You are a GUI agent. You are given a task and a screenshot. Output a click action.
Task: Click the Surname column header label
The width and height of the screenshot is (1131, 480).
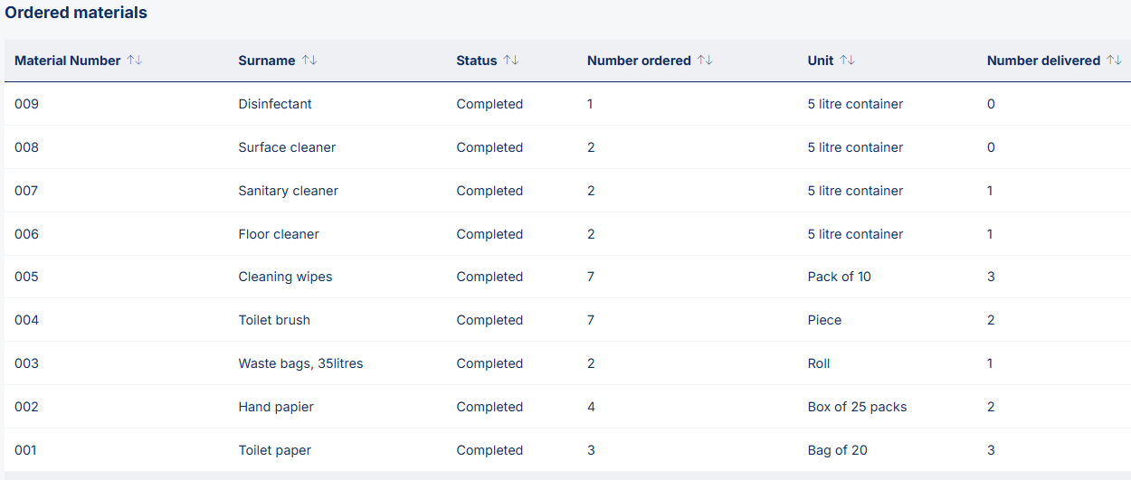[267, 61]
